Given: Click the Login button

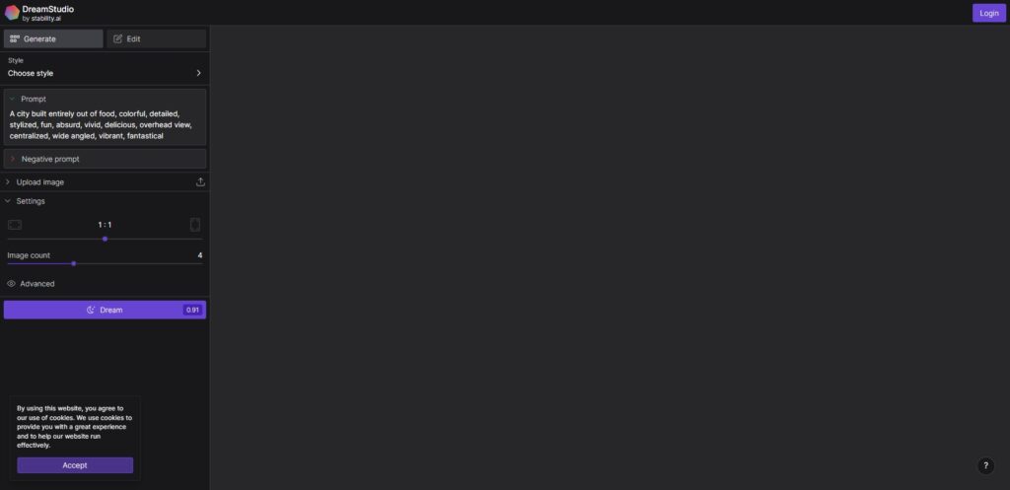Looking at the screenshot, I should click(988, 13).
